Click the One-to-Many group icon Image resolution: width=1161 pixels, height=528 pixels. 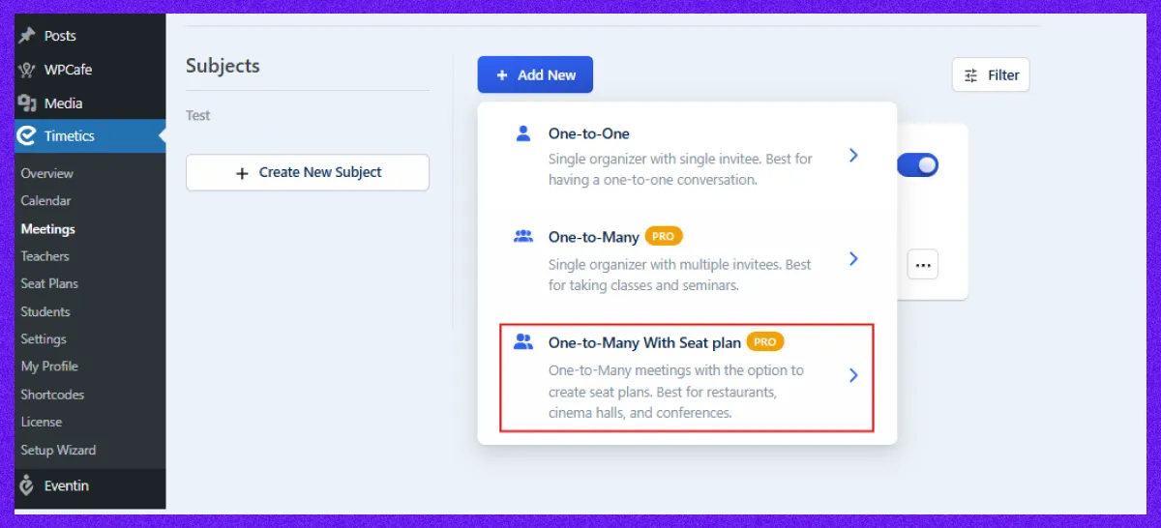(x=523, y=236)
